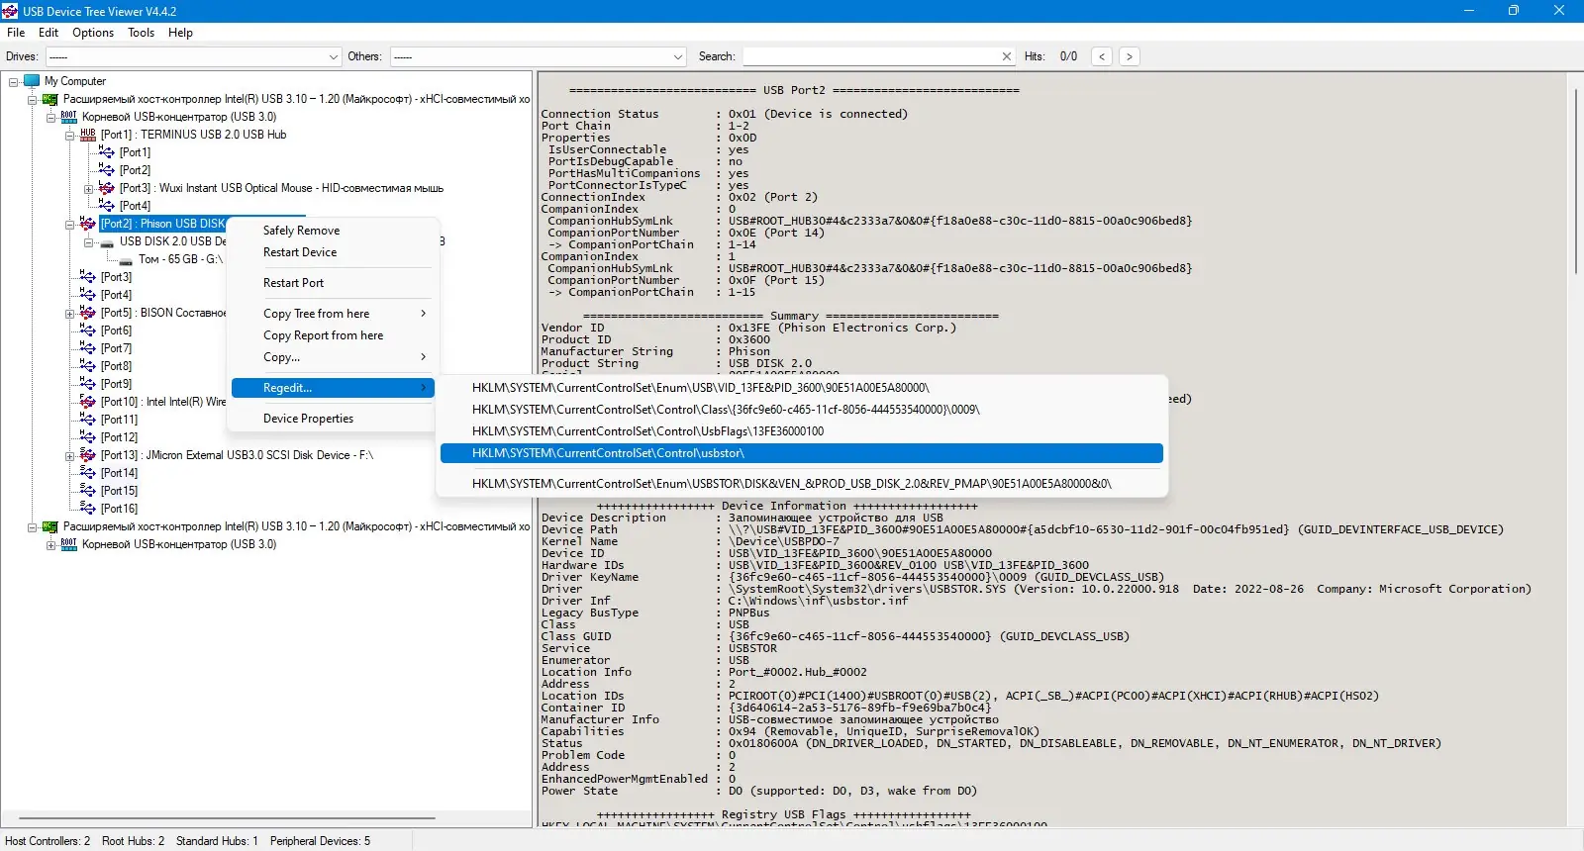Screen dimensions: 1584x851
Task: Click the empty port icon for Port3
Action: pyautogui.click(x=88, y=277)
